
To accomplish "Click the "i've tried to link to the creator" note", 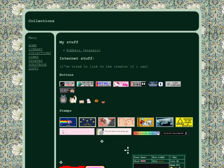I will point(104,66).
